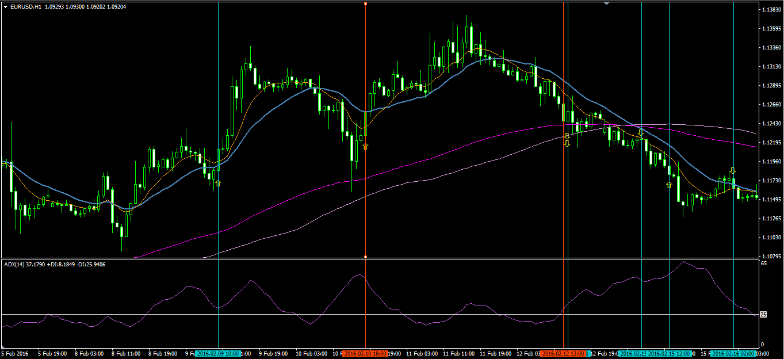
Task: Select the red 2016.02.10 18:00 date marker
Action: coord(365,353)
